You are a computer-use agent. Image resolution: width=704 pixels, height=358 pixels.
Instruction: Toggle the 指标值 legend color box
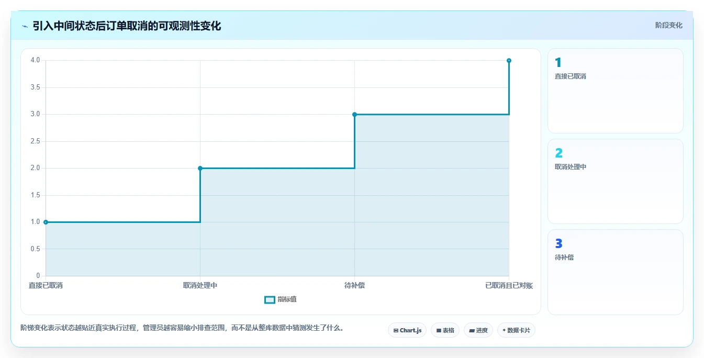tap(270, 299)
